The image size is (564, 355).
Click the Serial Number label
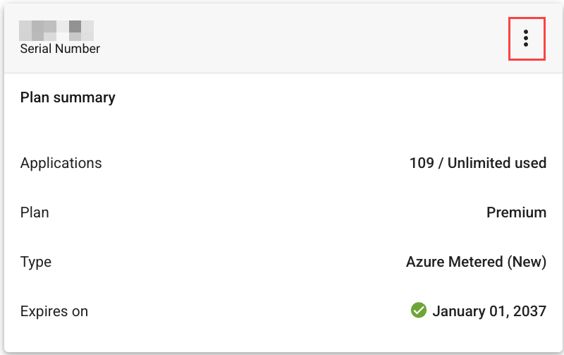click(x=60, y=49)
